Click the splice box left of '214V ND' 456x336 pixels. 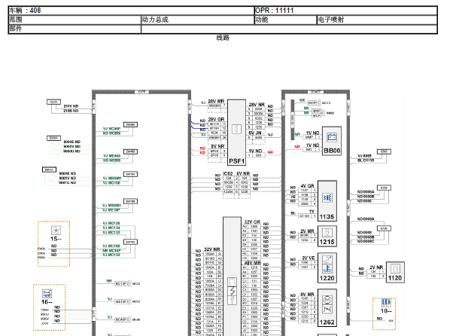(53, 102)
